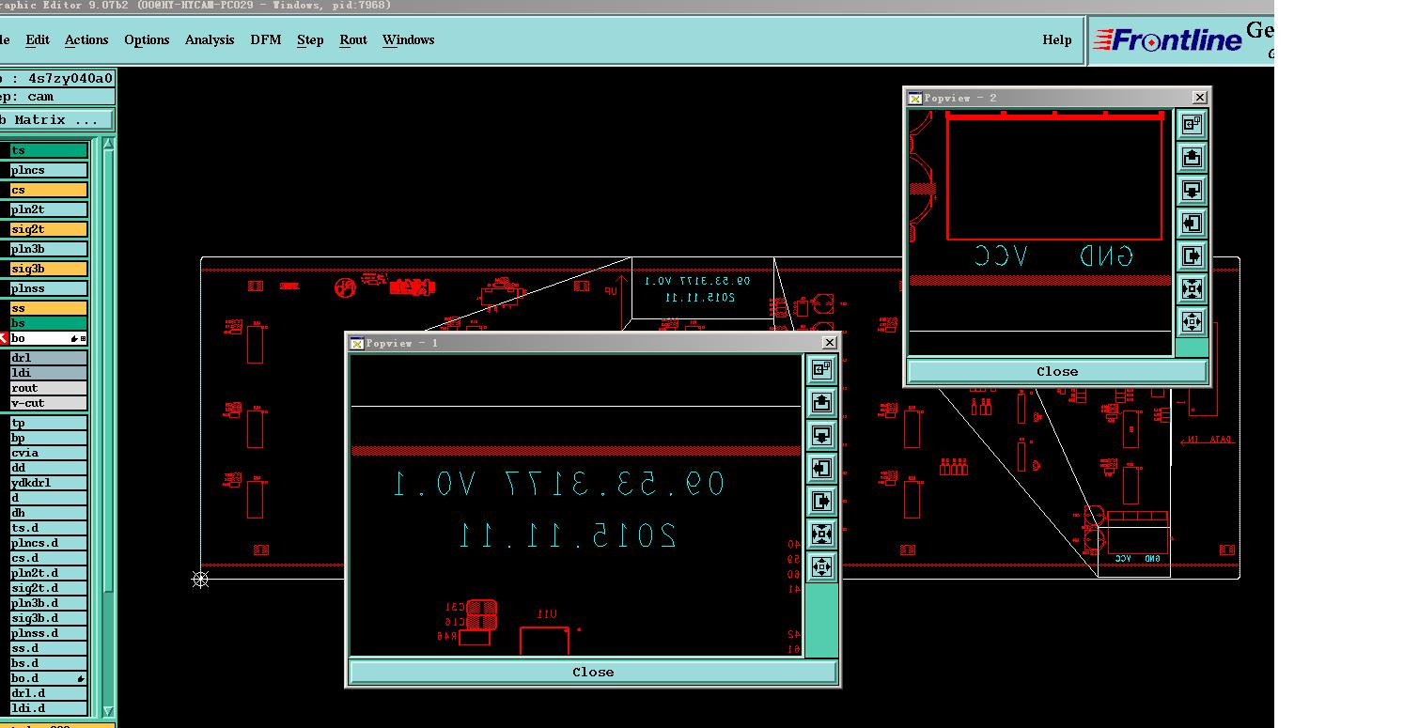1419x728 pixels.
Task: Open window menu icon in Popview 1 title bar
Action: 357,343
